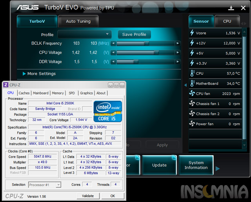Click the Apply button
251x202 pixels.
pyautogui.click(x=162, y=145)
